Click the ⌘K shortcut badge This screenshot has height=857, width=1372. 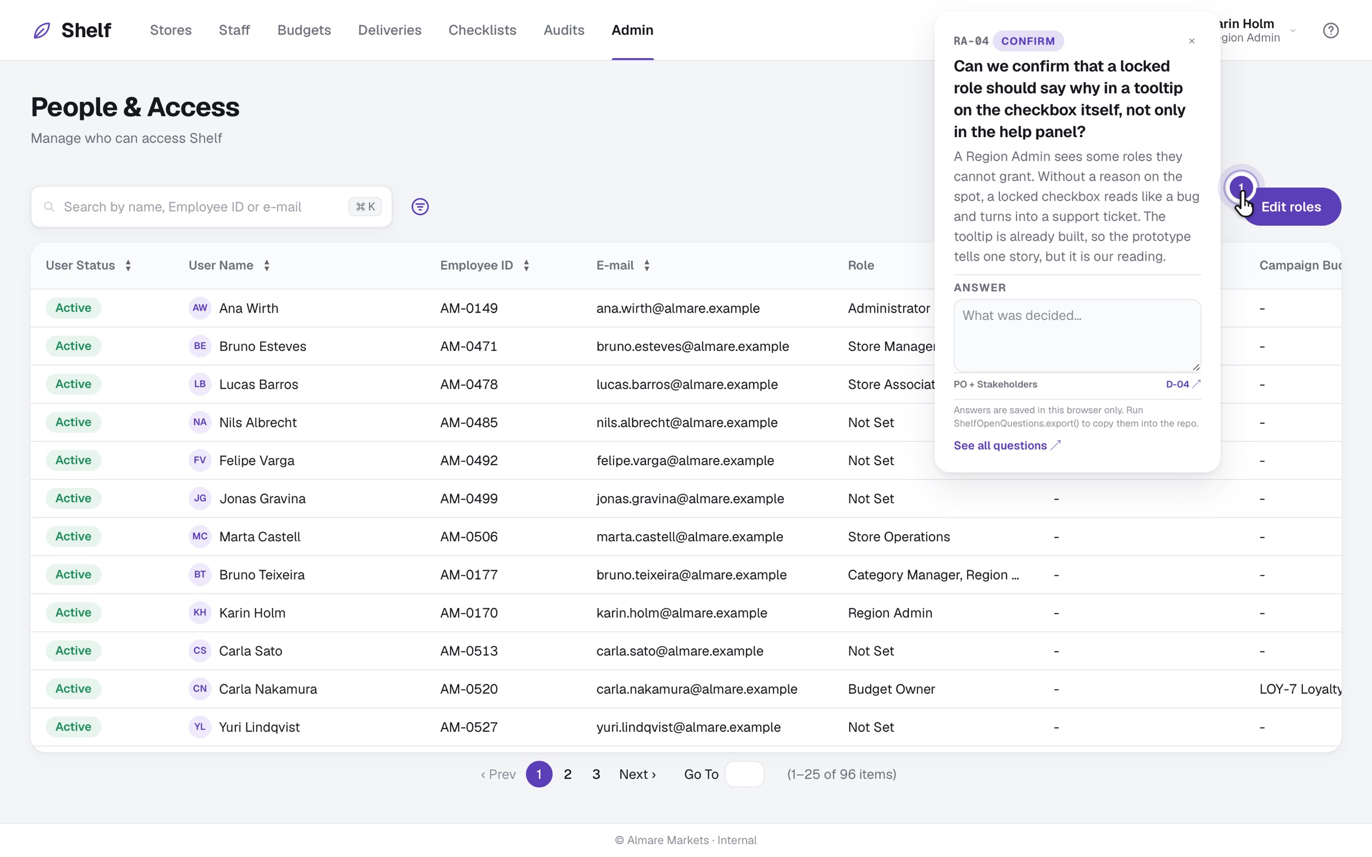365,207
